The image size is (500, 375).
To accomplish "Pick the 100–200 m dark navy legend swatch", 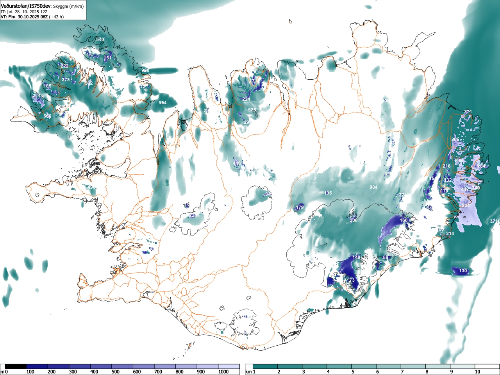I will coord(37,366).
